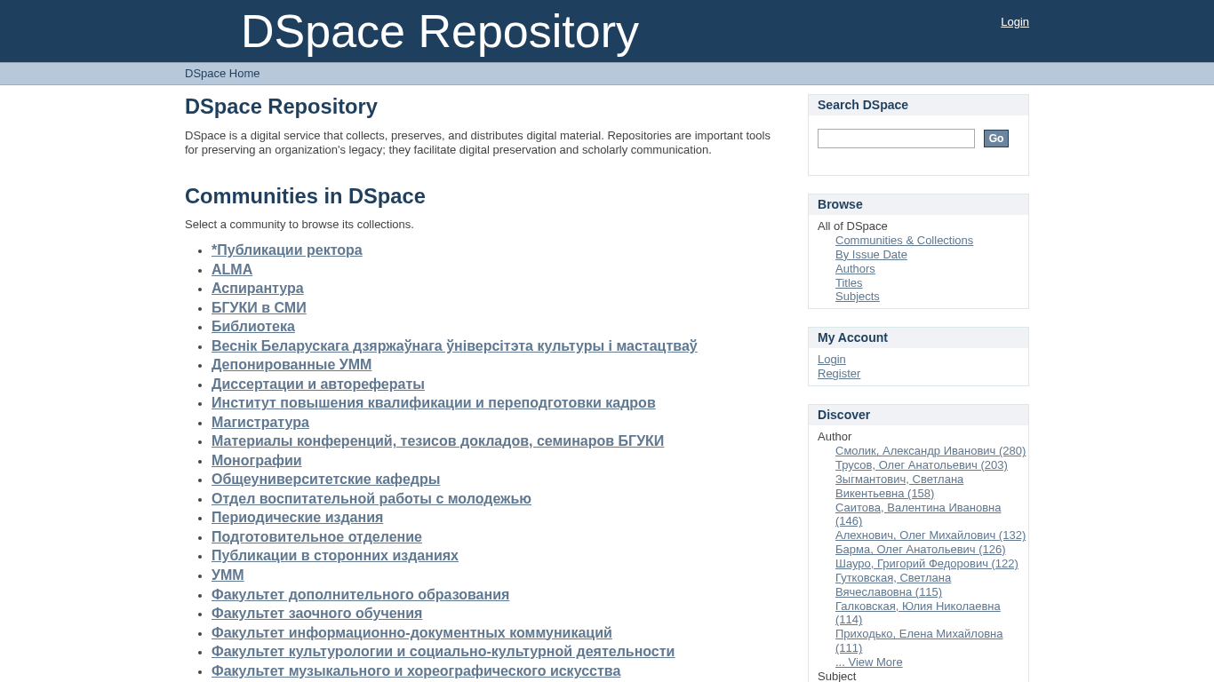Filter by author Барма, Олег Анатольевич (126)

921,550
